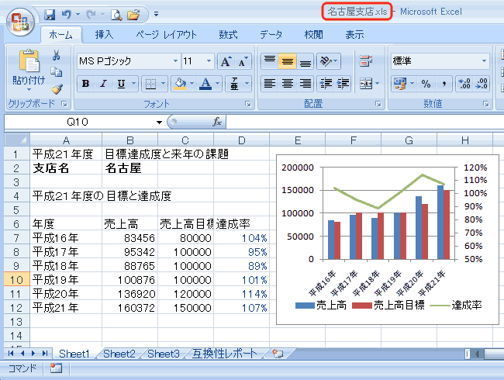Viewport: 504px width, 380px height.
Task: Expand fill color dropdown arrow
Action: point(192,85)
